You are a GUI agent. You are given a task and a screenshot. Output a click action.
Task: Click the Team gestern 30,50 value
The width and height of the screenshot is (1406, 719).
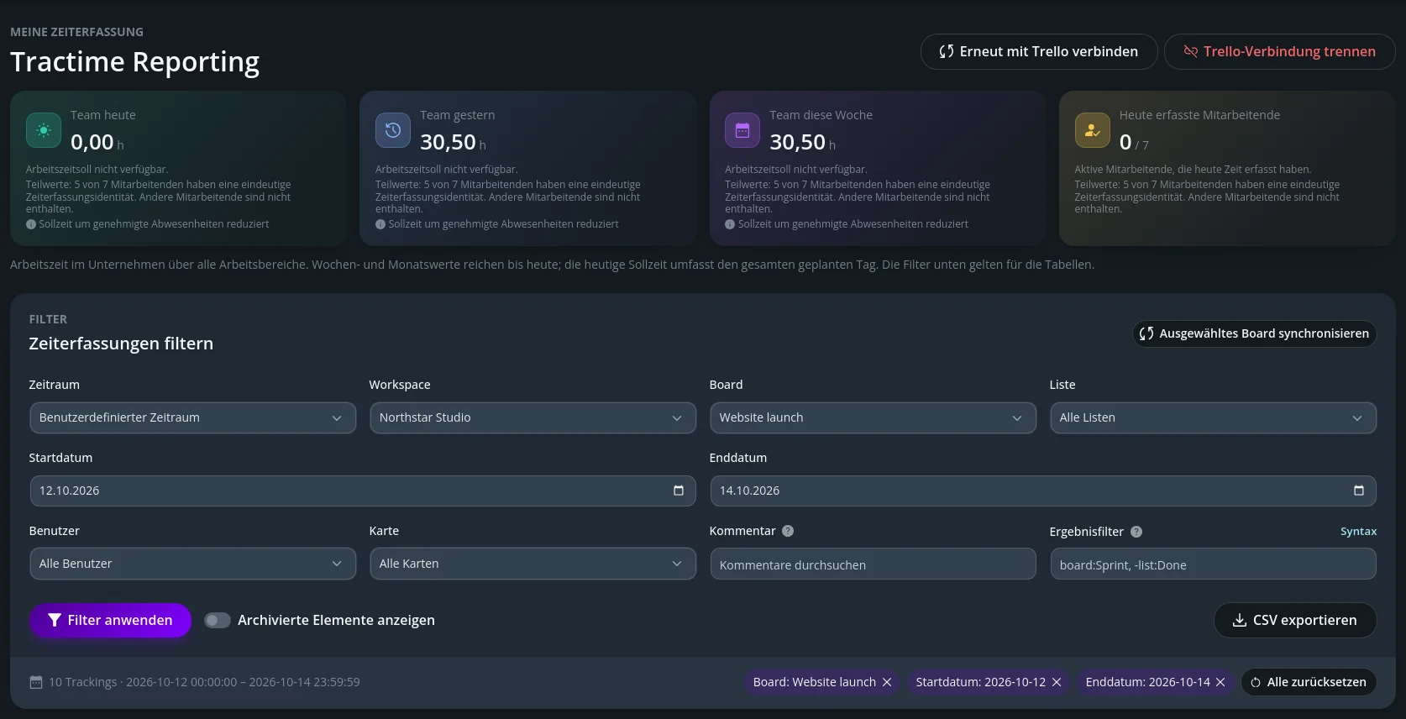[x=449, y=142]
